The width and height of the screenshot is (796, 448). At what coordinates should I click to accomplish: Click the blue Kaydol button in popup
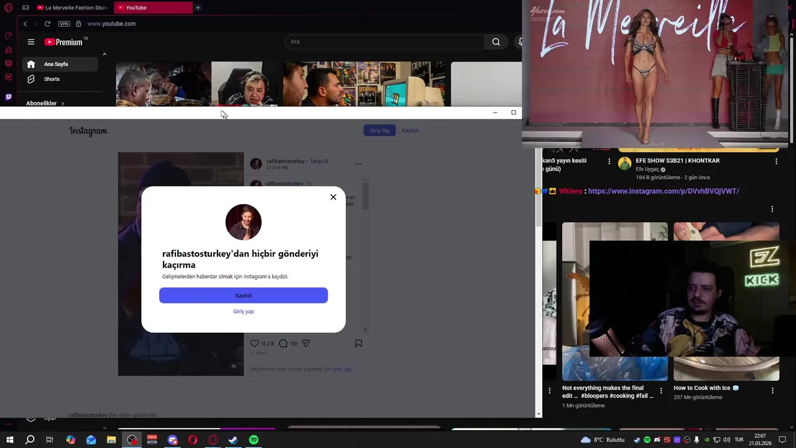(x=243, y=296)
